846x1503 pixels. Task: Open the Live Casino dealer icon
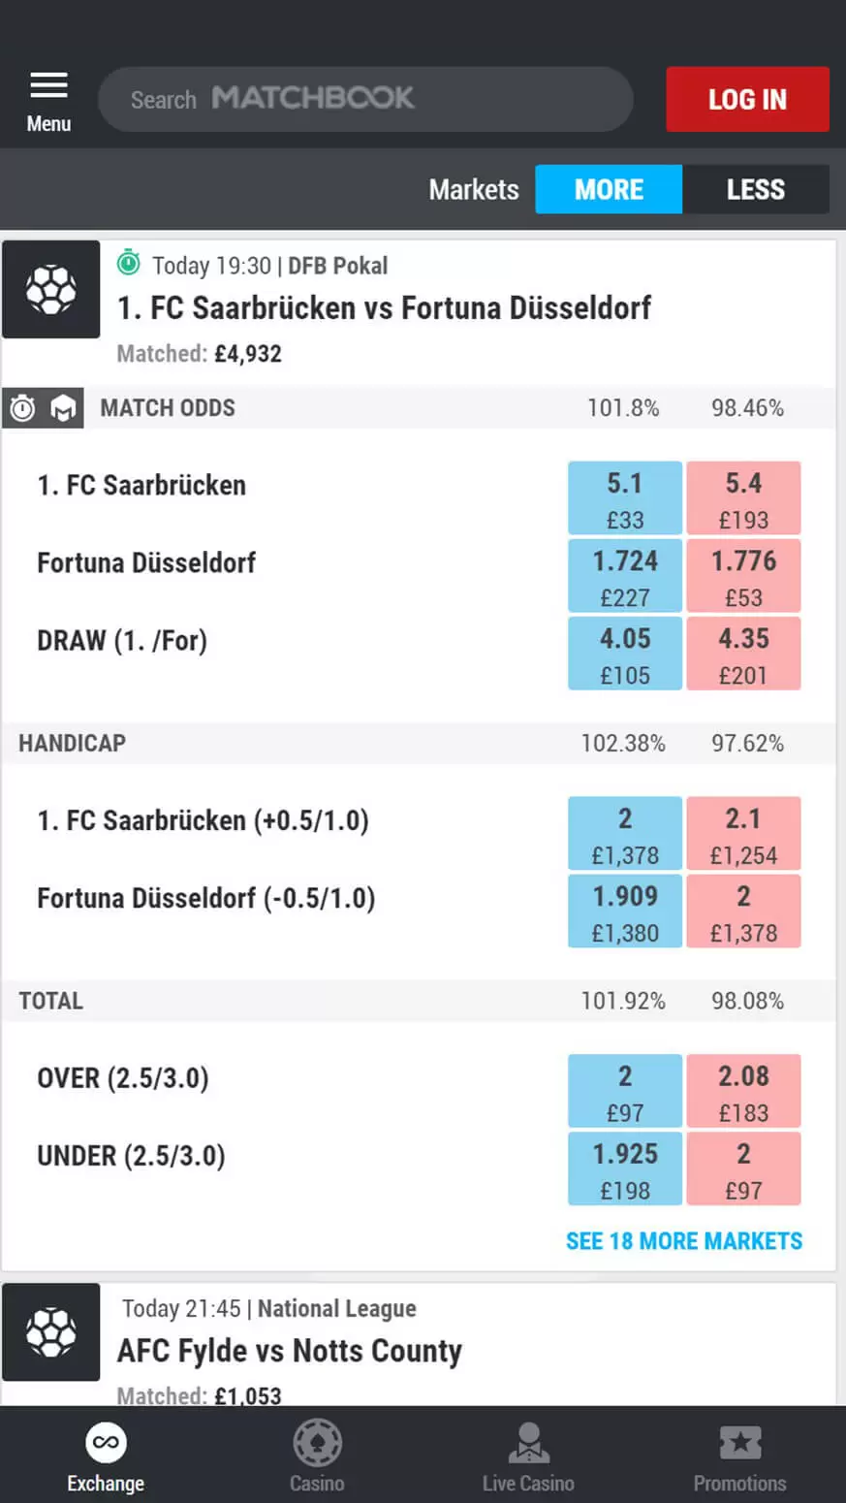[528, 1445]
